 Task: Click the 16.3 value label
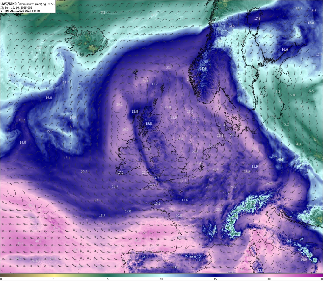tap(71, 127)
